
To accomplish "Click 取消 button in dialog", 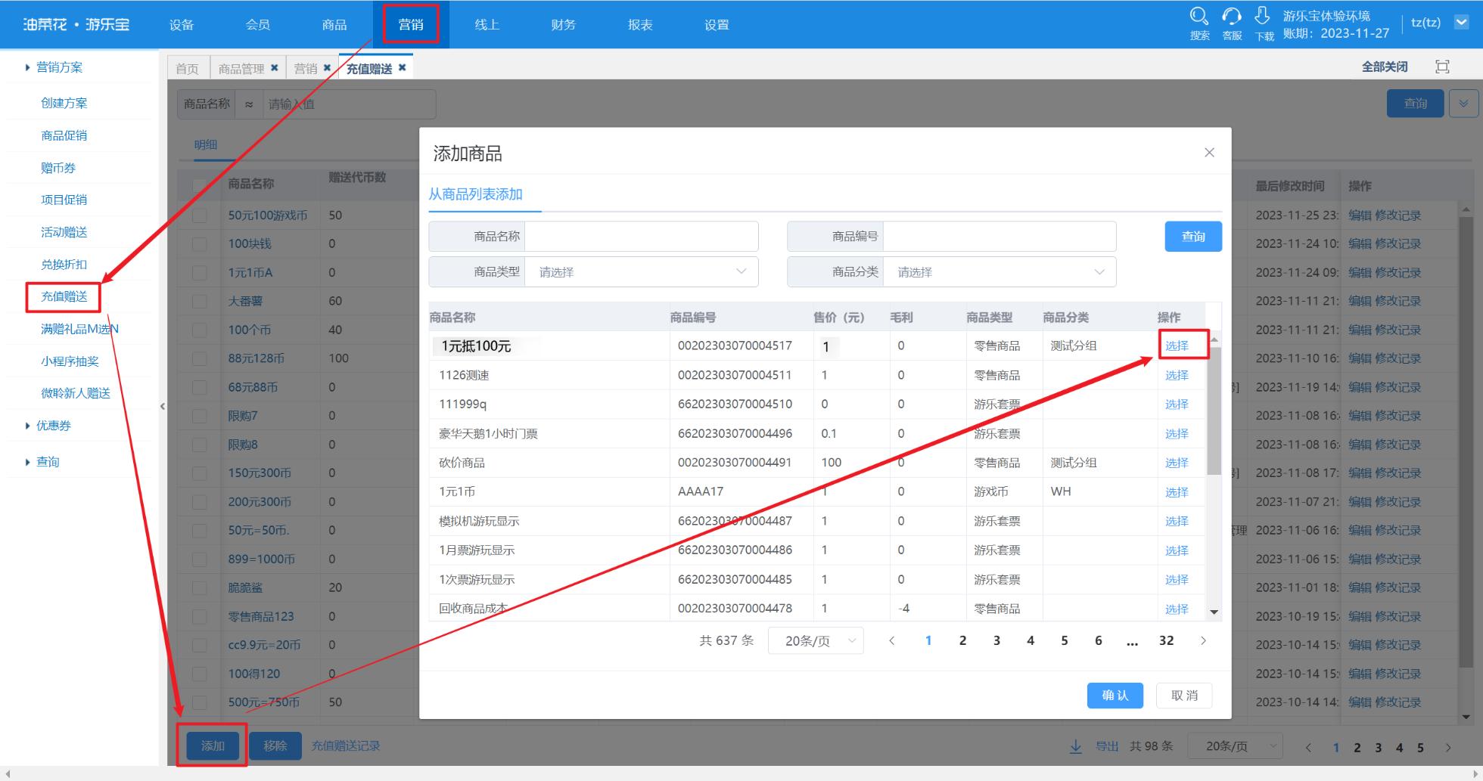I will click(1184, 696).
